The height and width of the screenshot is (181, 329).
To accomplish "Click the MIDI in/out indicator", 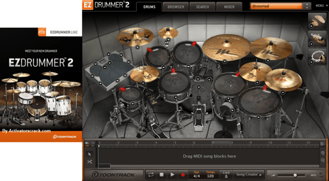I will click(x=318, y=175).
